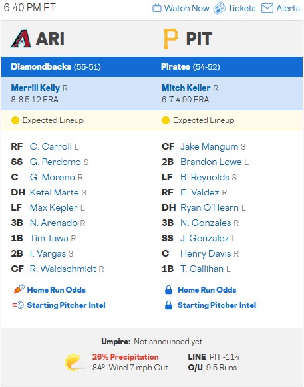Click the Pirates team name header

tap(176, 66)
